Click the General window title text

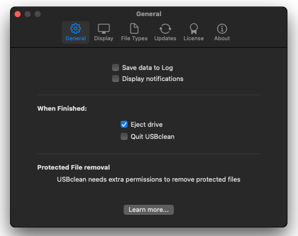(149, 14)
